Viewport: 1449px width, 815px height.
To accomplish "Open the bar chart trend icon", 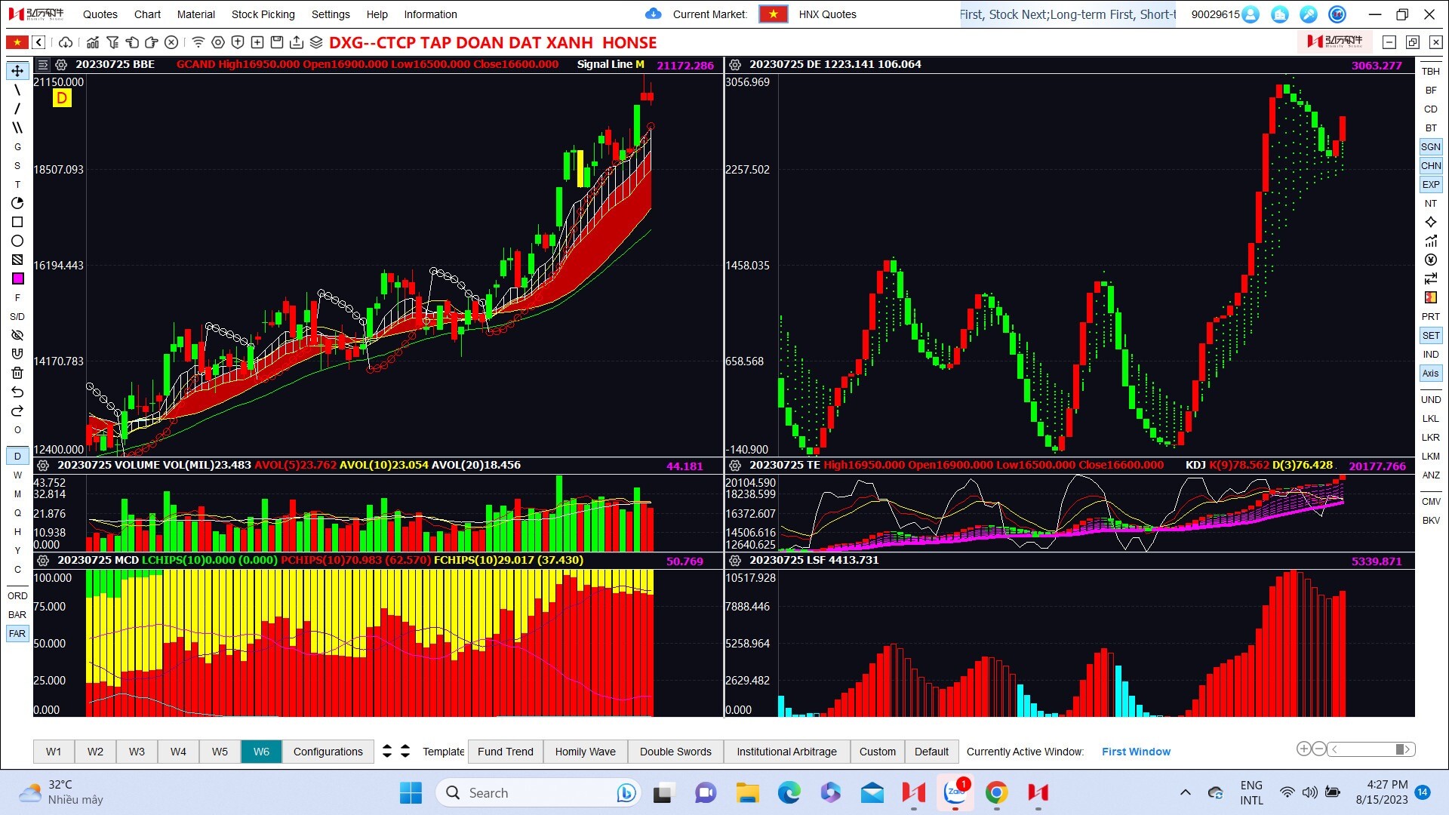I will (x=93, y=42).
